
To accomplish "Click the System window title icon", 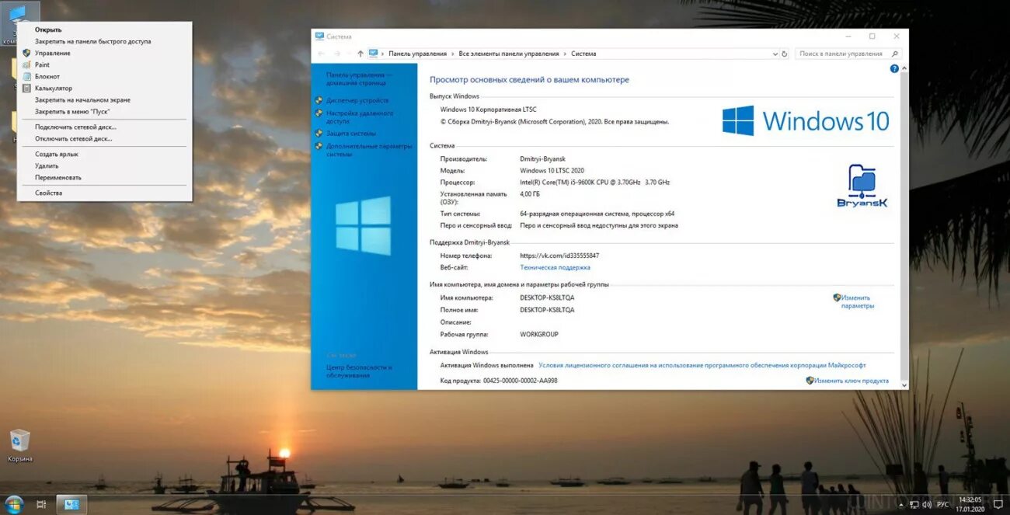I will 319,36.
